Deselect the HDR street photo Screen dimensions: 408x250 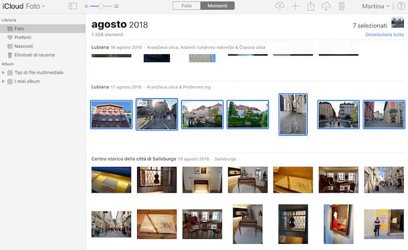click(157, 114)
